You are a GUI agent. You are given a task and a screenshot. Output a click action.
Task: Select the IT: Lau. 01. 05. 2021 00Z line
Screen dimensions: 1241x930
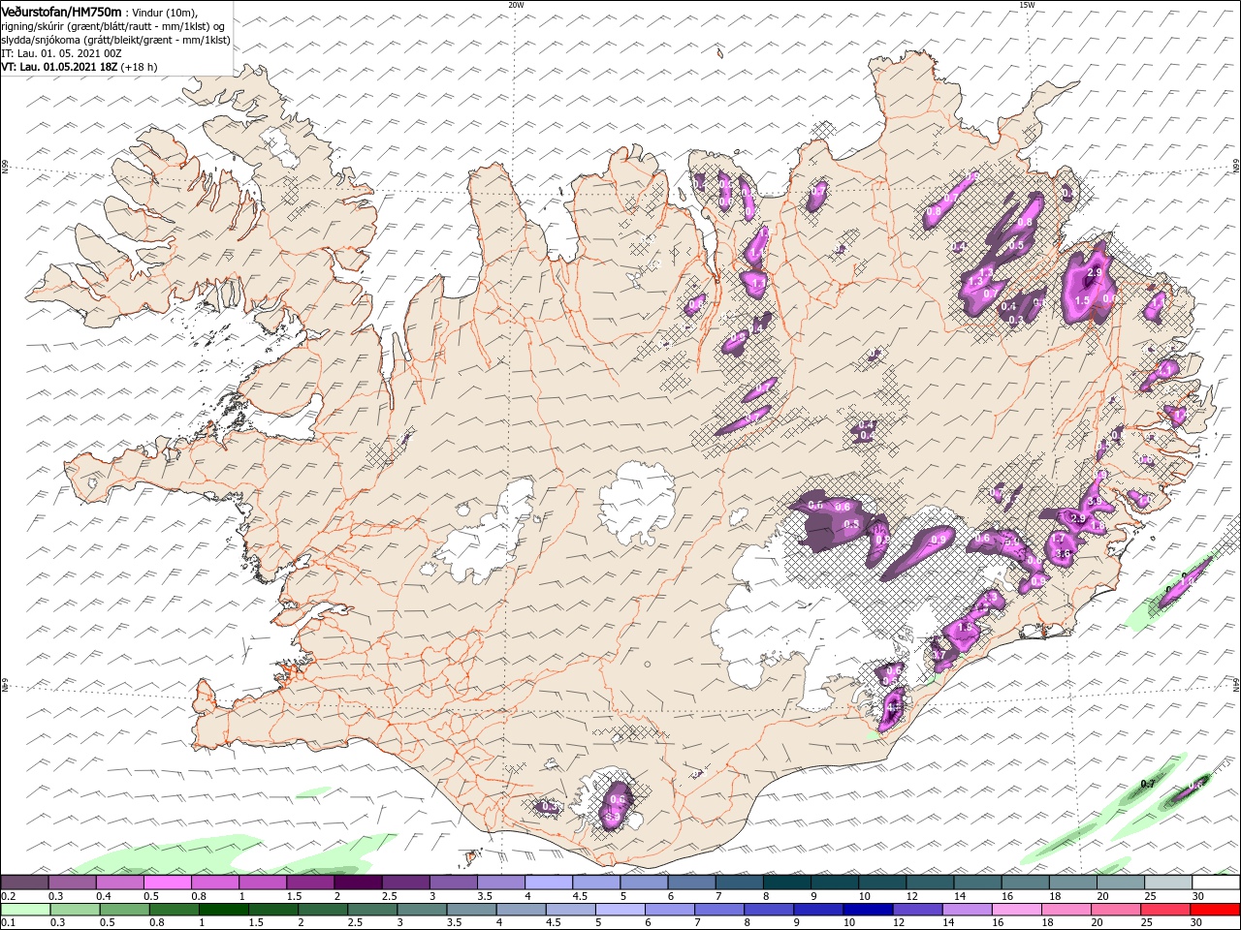pyautogui.click(x=60, y=53)
